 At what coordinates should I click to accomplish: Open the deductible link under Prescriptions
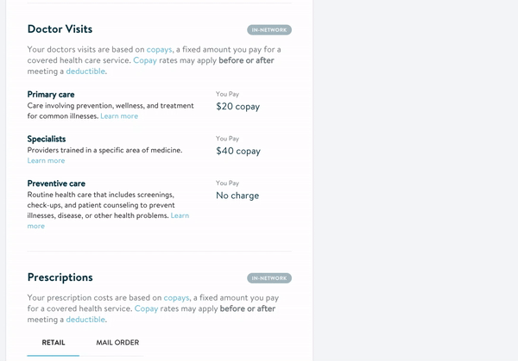(85, 320)
